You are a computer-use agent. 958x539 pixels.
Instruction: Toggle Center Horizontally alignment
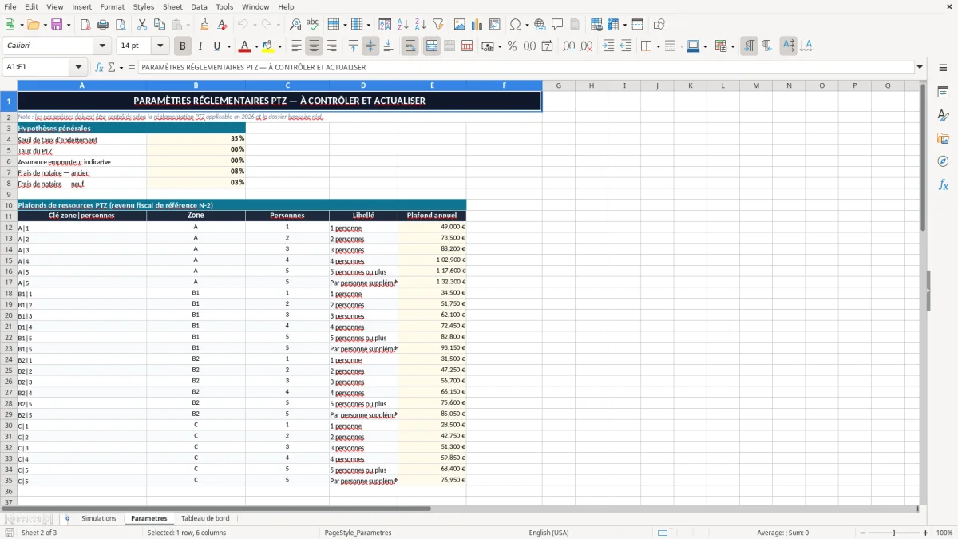314,46
